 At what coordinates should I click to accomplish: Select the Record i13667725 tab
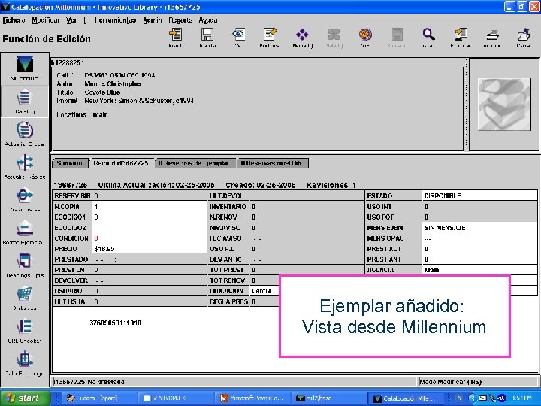pyautogui.click(x=121, y=163)
